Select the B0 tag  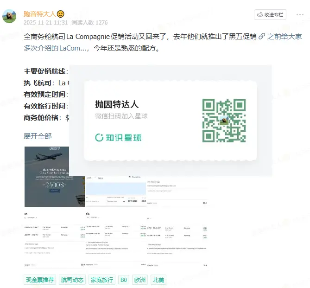click(x=124, y=280)
